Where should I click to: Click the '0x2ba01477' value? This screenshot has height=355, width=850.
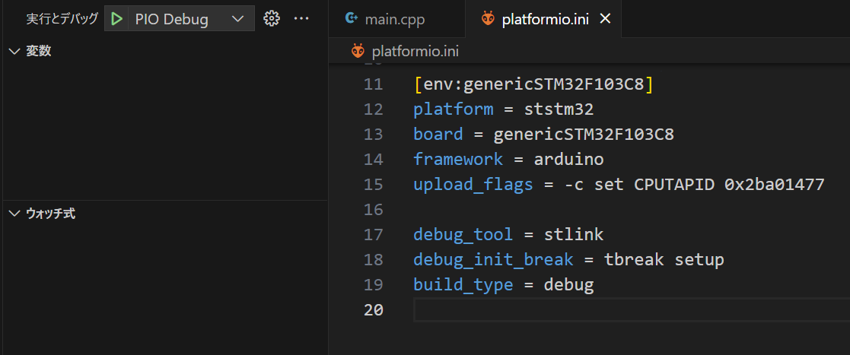coord(774,185)
